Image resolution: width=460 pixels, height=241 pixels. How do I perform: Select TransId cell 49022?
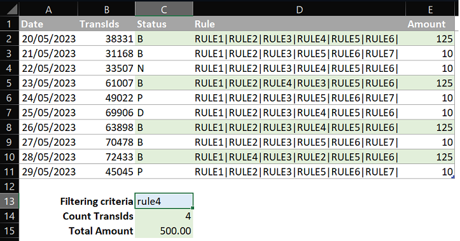pos(106,98)
